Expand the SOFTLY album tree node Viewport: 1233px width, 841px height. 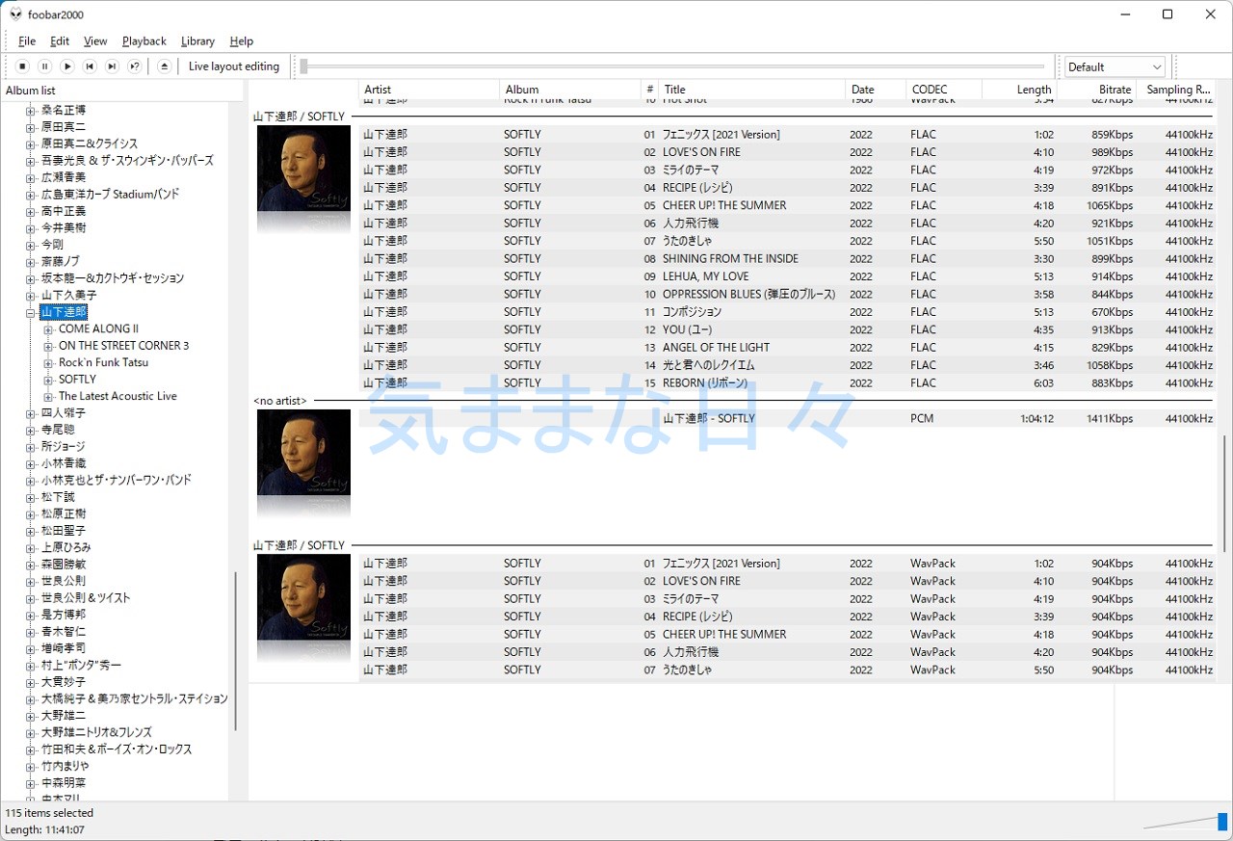click(49, 380)
